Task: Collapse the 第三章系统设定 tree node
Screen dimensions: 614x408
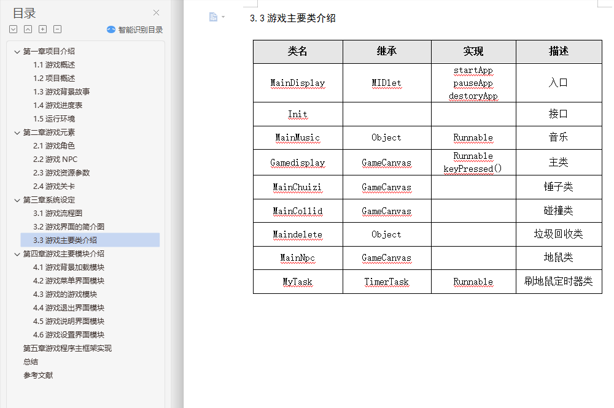Action: pos(17,200)
